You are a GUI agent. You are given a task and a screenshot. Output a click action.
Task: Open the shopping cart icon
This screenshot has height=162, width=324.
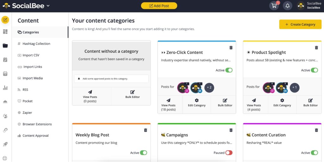(x=274, y=6)
